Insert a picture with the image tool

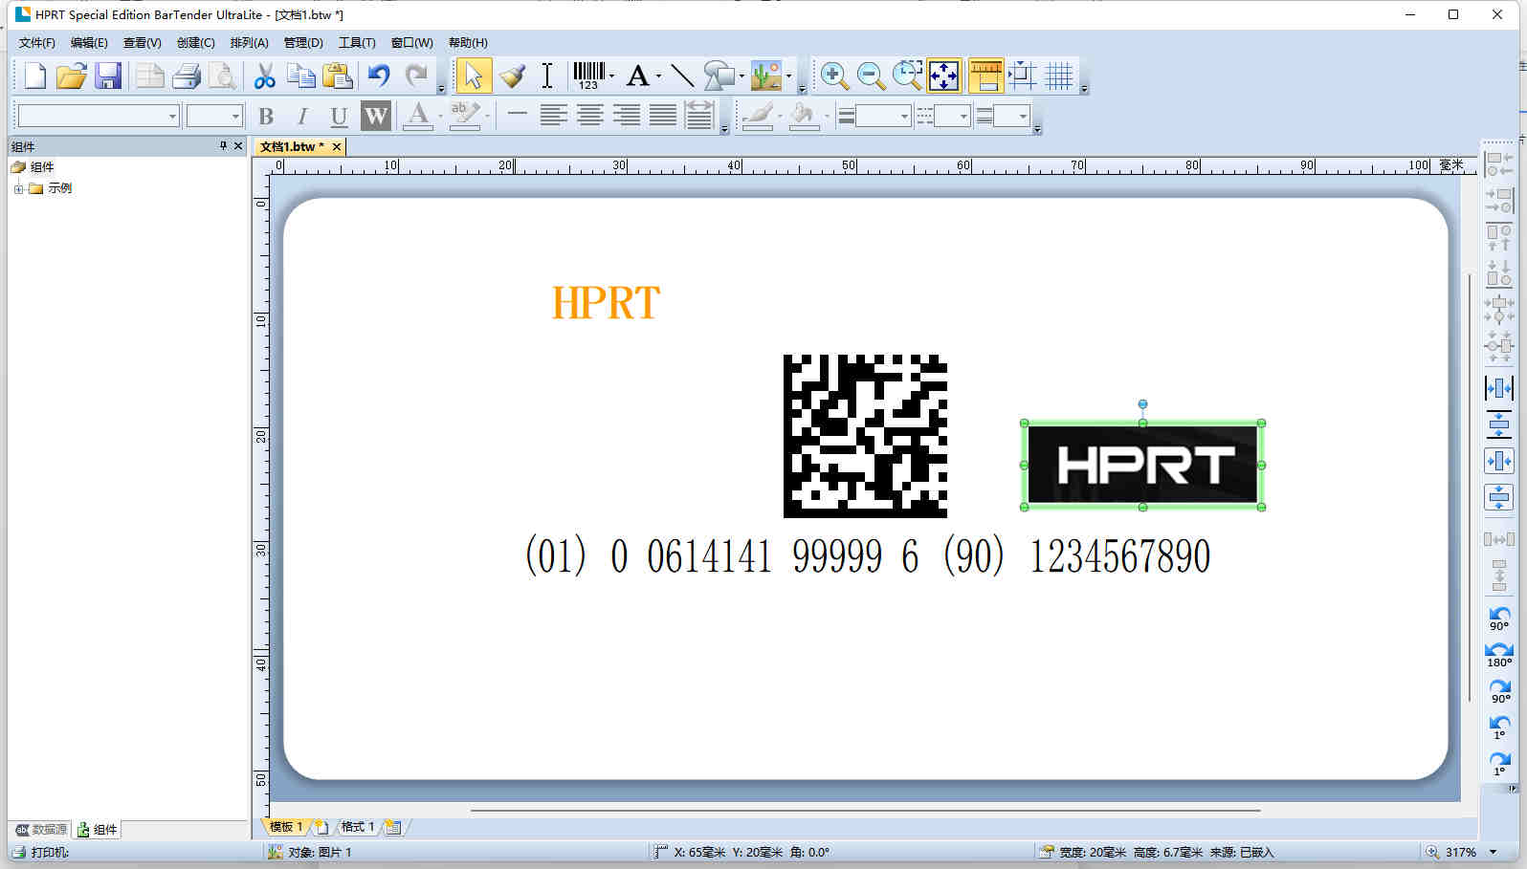766,76
